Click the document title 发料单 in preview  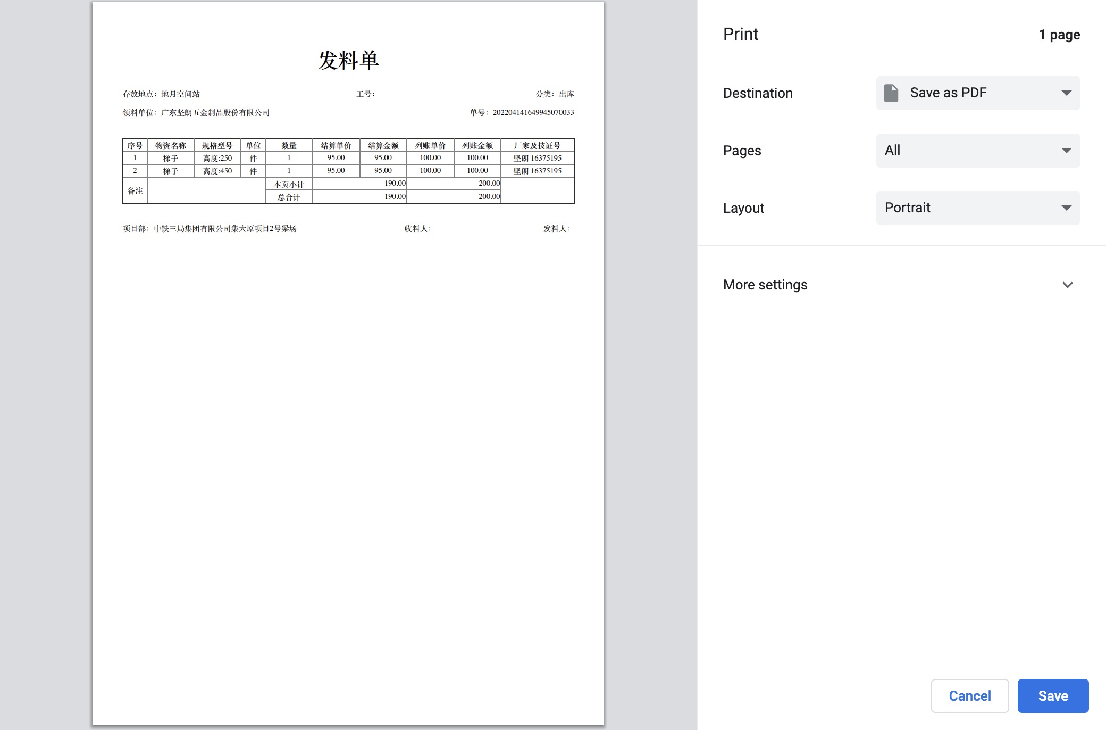348,60
